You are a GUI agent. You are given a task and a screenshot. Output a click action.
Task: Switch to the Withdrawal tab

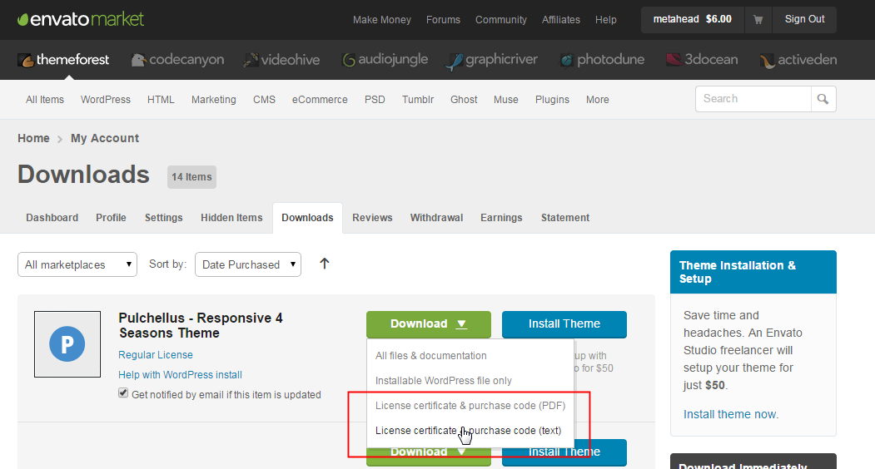[436, 218]
